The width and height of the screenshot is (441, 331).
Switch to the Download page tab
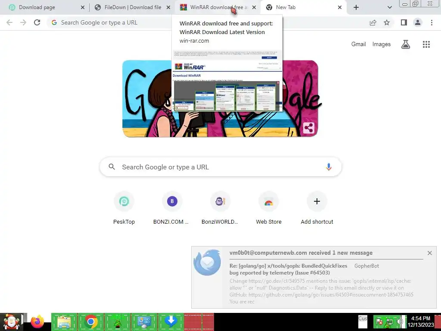[45, 7]
